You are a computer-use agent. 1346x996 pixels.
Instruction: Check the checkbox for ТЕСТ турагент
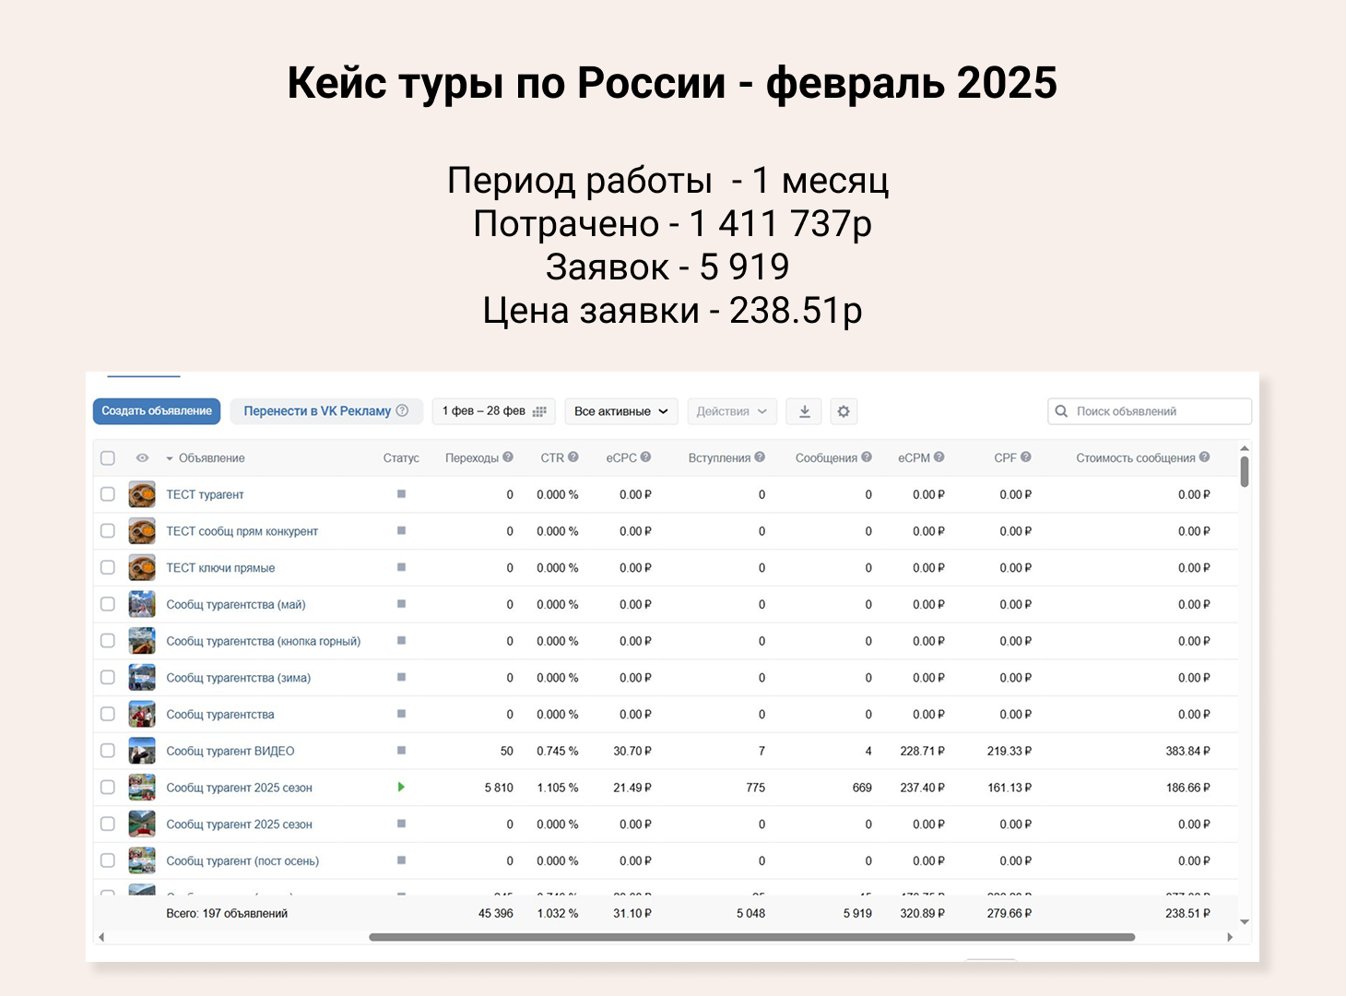point(108,494)
